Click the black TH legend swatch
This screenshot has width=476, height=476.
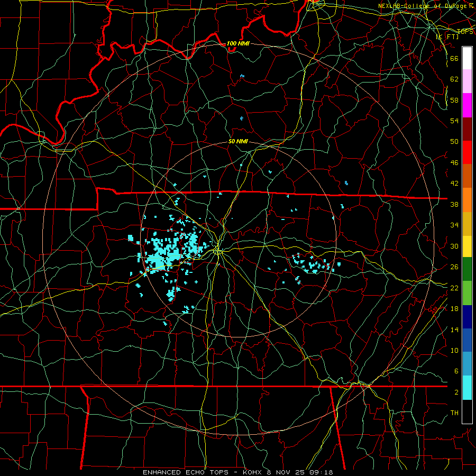(467, 411)
